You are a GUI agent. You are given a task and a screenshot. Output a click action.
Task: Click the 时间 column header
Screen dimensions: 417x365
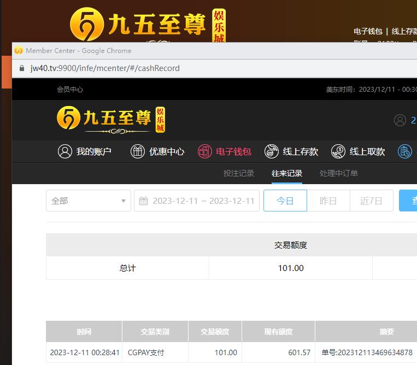click(84, 332)
